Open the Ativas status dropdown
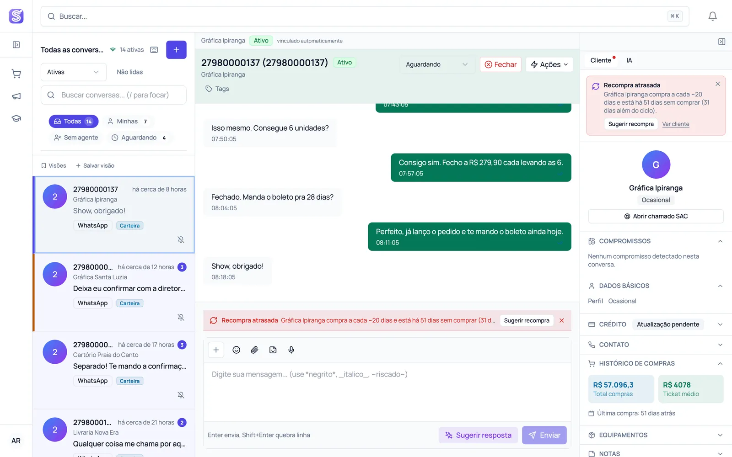 coord(73,72)
